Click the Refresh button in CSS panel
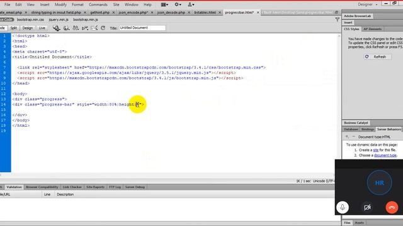Image resolution: width=403 pixels, height=226 pixels. 378,56
